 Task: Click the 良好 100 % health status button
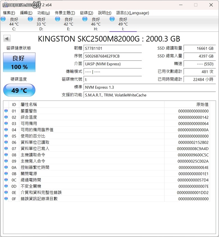pos(19,62)
